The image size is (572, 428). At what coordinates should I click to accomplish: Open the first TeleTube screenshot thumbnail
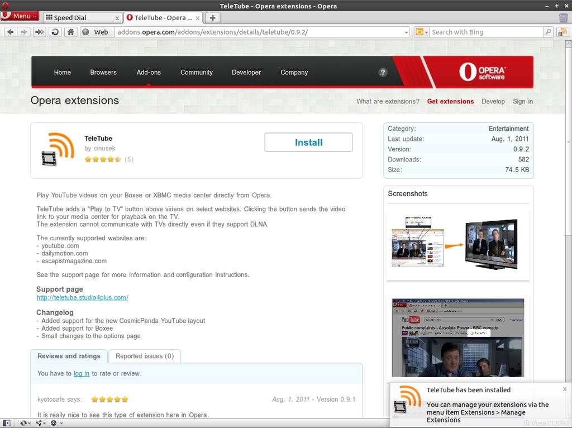pyautogui.click(x=458, y=245)
